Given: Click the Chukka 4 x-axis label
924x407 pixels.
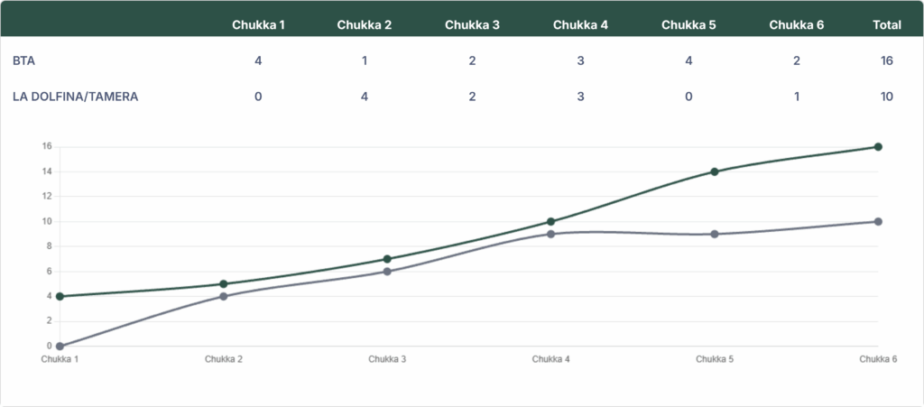Looking at the screenshot, I should click(550, 359).
